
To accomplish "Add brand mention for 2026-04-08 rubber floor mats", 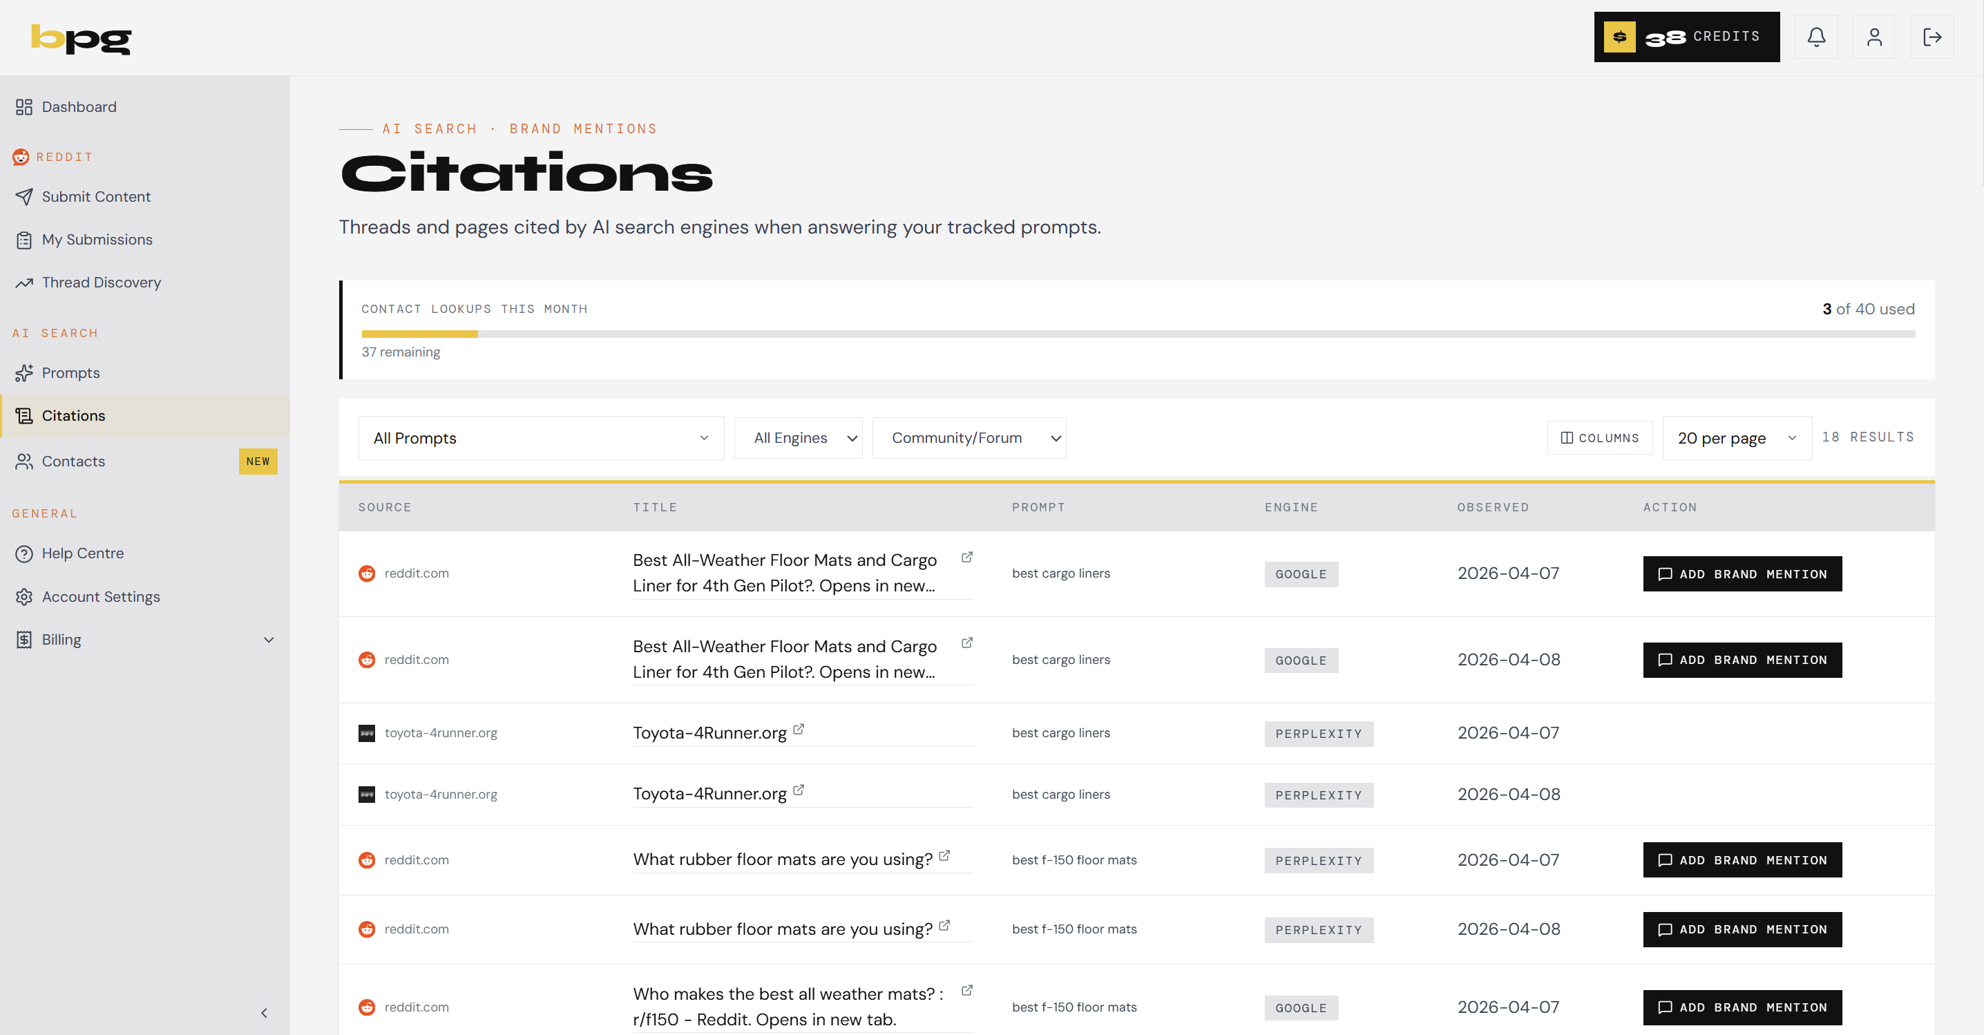I will (1742, 930).
